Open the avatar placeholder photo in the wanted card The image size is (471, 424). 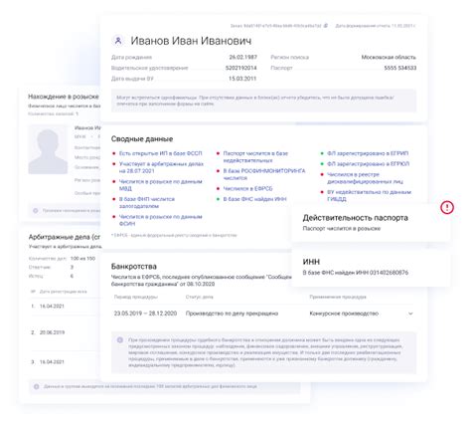click(48, 149)
